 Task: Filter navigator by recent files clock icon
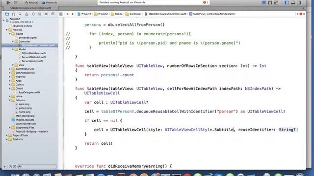tap(10, 167)
